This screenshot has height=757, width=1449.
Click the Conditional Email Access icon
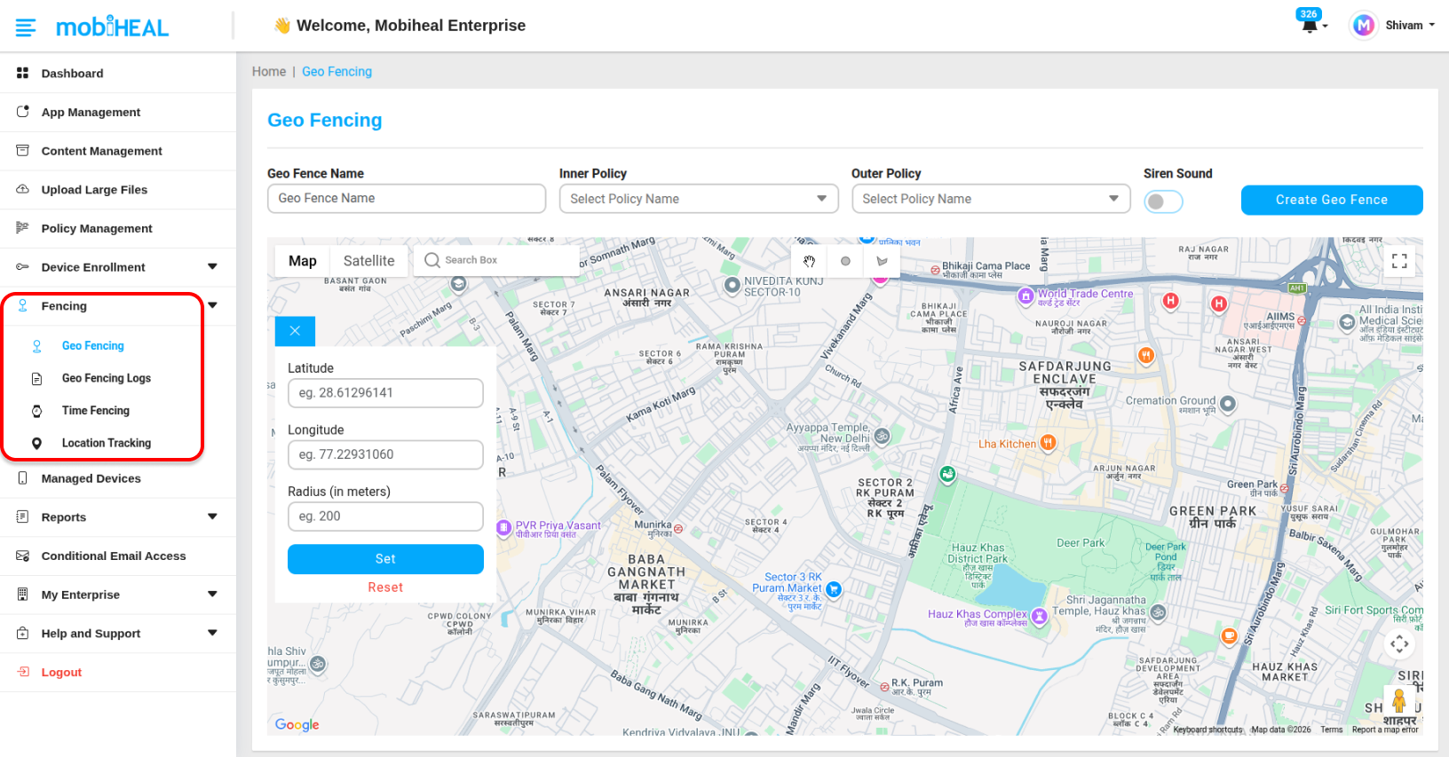point(23,556)
